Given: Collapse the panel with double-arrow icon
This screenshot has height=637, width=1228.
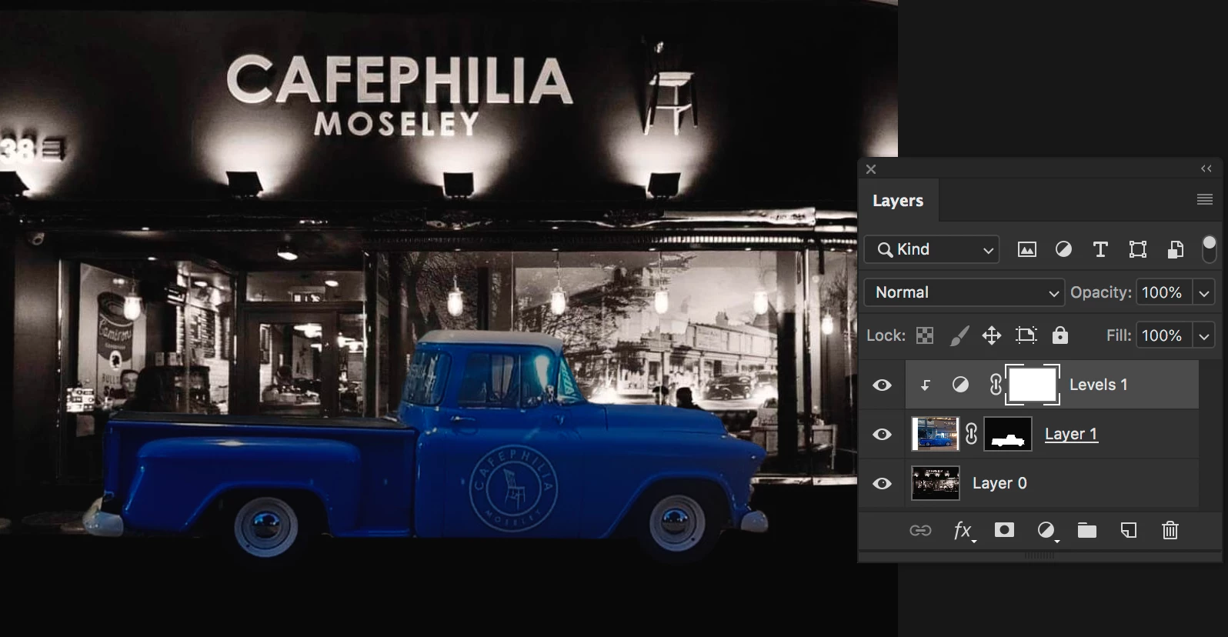Looking at the screenshot, I should pyautogui.click(x=1206, y=168).
